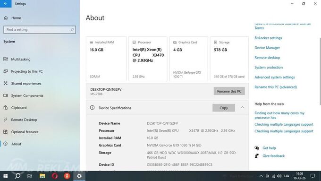The image size is (321, 181).
Task: Click the Give feedback link
Action: (273, 156)
